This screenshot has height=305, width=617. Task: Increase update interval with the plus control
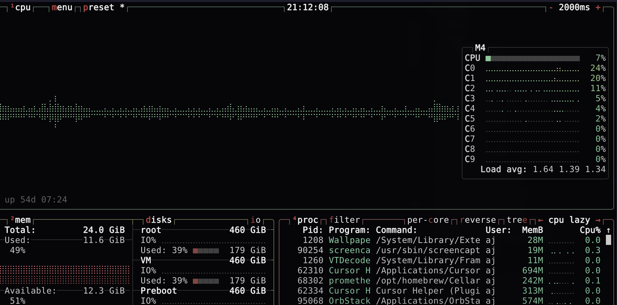coord(597,7)
